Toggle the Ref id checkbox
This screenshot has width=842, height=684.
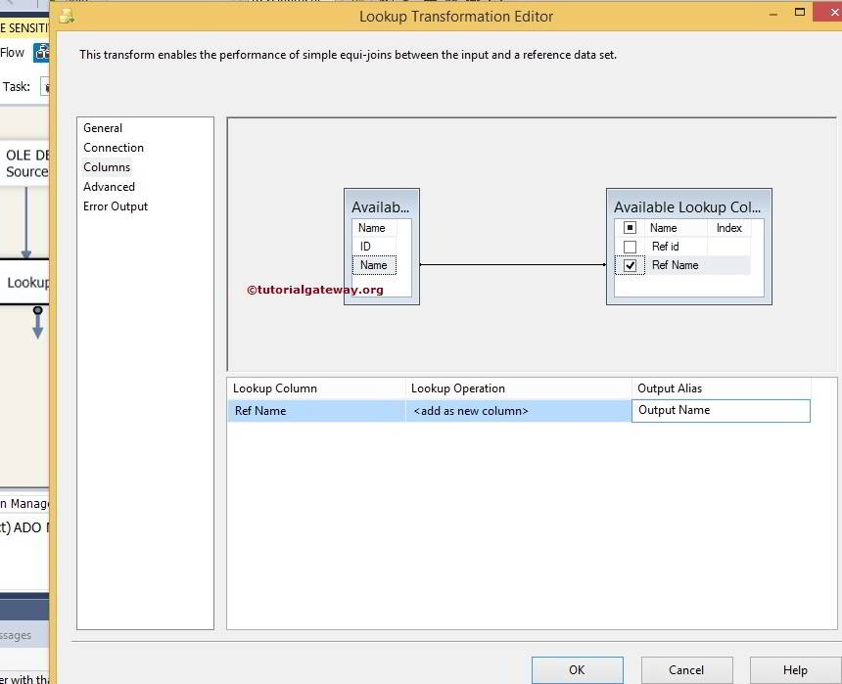coord(630,247)
